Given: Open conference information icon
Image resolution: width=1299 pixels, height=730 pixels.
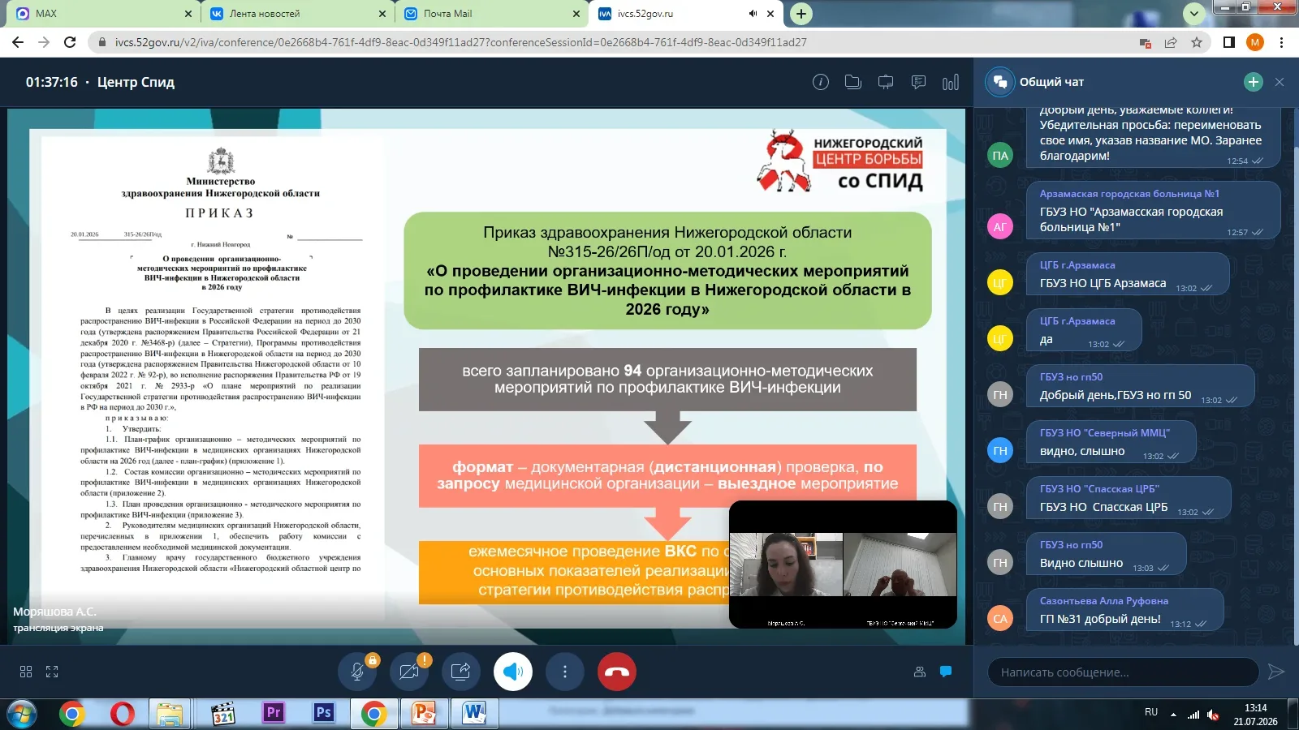Looking at the screenshot, I should coord(821,82).
